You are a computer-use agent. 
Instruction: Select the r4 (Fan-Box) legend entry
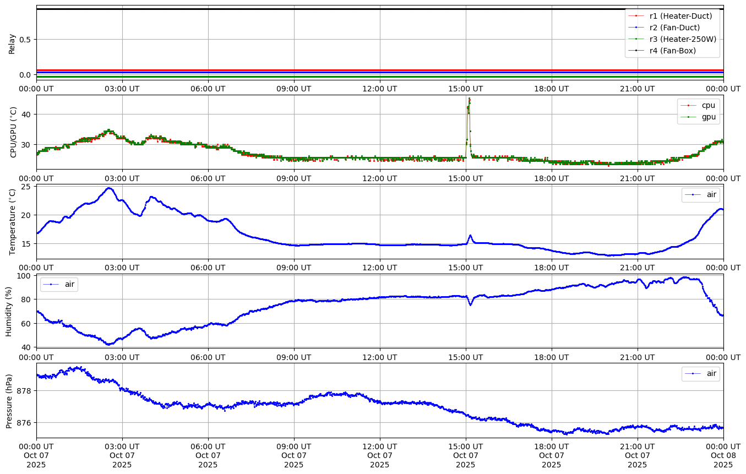[x=672, y=51]
